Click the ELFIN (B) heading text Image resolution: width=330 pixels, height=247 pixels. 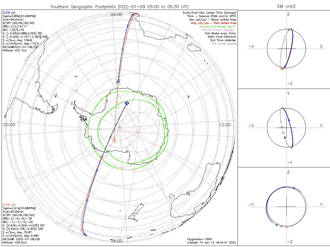(9, 205)
